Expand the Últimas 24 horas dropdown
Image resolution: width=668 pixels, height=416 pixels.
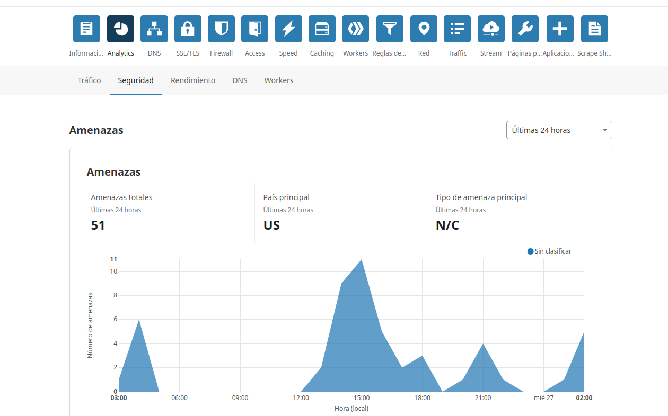pos(559,130)
